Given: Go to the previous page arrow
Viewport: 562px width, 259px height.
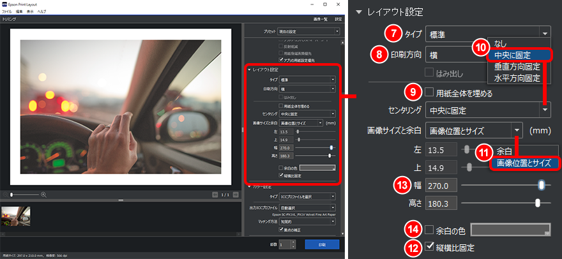Looking at the screenshot, I should (x=215, y=194).
